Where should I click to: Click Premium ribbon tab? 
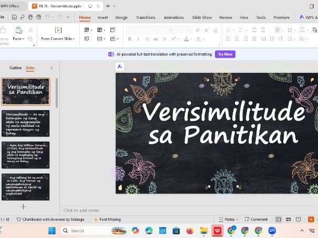(x=281, y=17)
